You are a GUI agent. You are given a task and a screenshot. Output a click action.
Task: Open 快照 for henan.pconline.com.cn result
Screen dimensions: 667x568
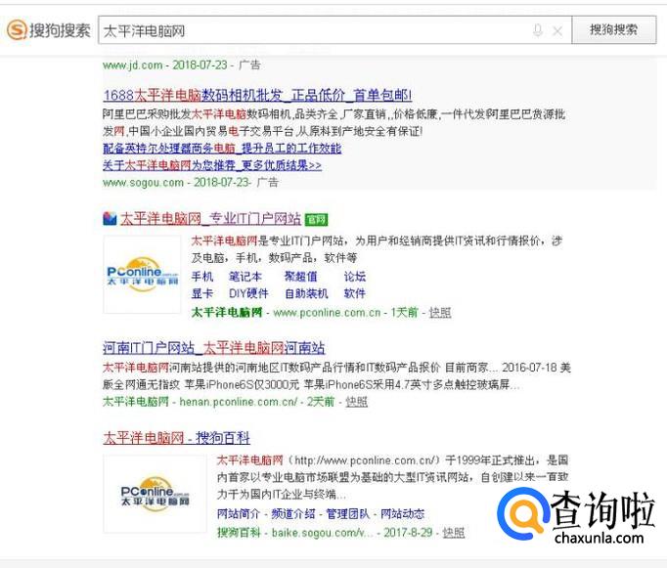[x=356, y=402]
